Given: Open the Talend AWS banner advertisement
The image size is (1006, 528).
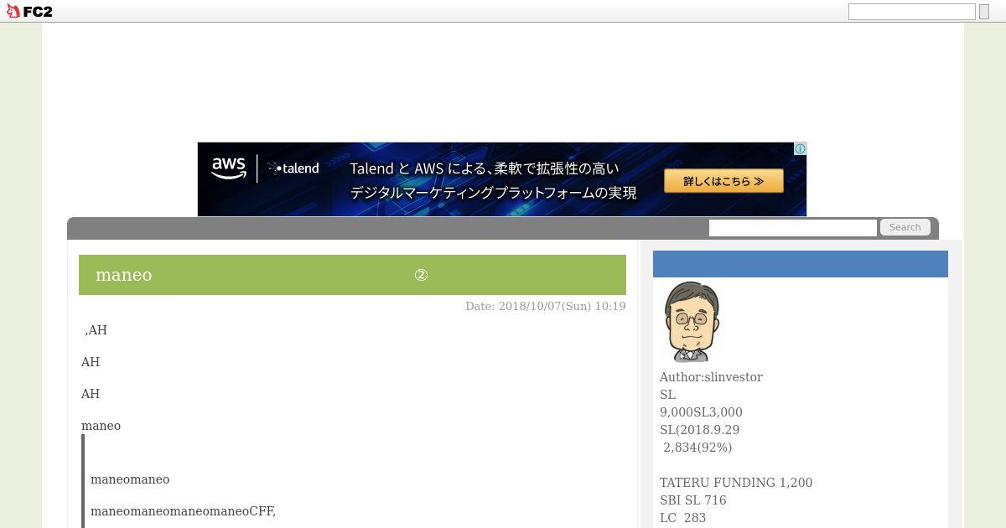Looking at the screenshot, I should point(501,179).
